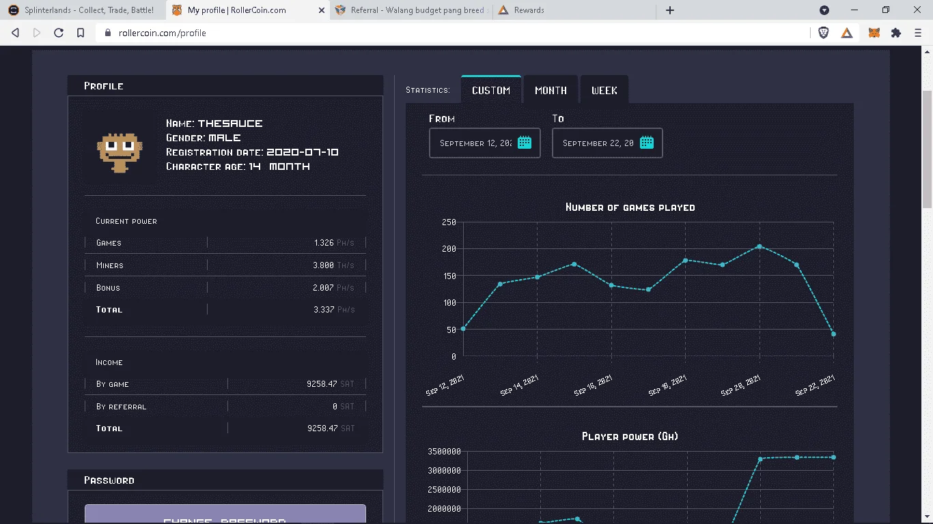Viewport: 933px width, 524px height.
Task: Click the By game income value
Action: tap(331, 384)
